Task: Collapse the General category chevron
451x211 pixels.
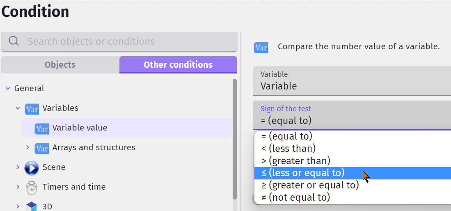Action: coord(8,88)
